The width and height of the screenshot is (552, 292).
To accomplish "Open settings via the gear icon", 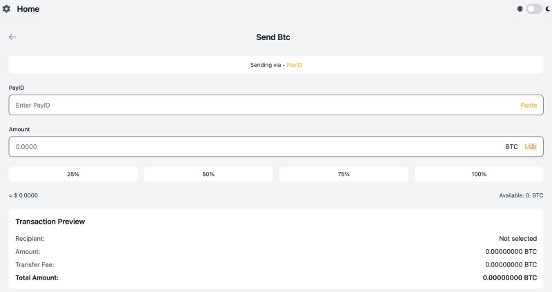I will 7,9.
